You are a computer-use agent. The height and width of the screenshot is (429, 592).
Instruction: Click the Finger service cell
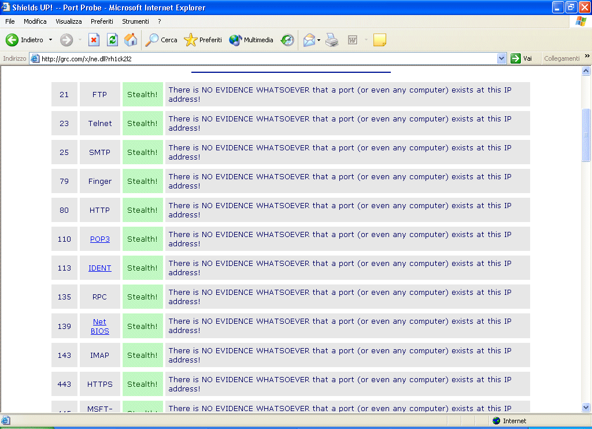(99, 182)
